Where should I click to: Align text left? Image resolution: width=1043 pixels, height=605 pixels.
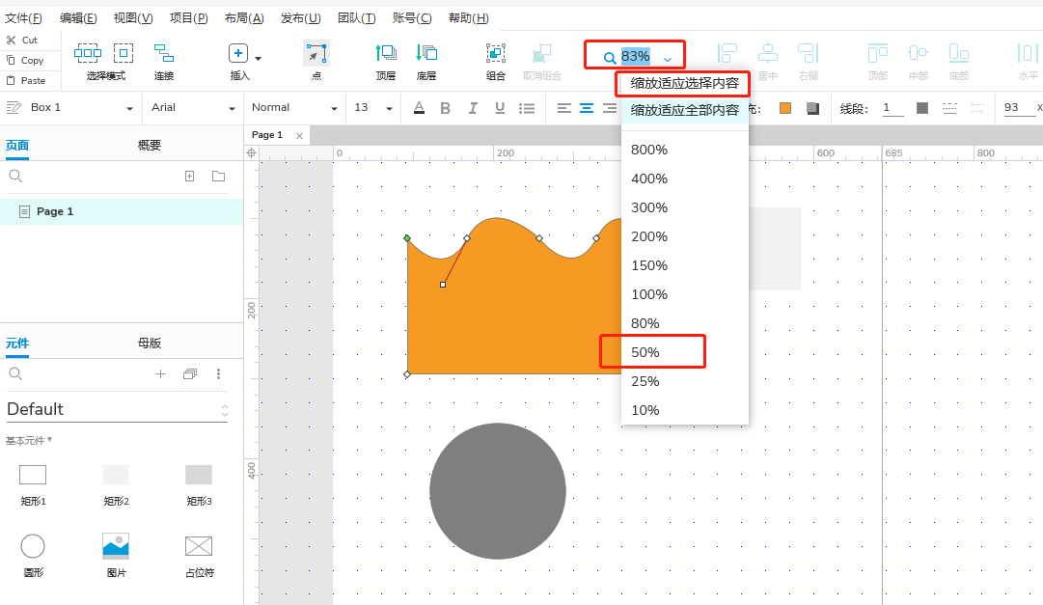point(564,108)
